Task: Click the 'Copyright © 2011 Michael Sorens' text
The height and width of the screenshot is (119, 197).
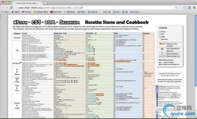Action: tap(170, 74)
